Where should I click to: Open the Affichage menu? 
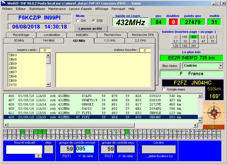[x=102, y=9]
